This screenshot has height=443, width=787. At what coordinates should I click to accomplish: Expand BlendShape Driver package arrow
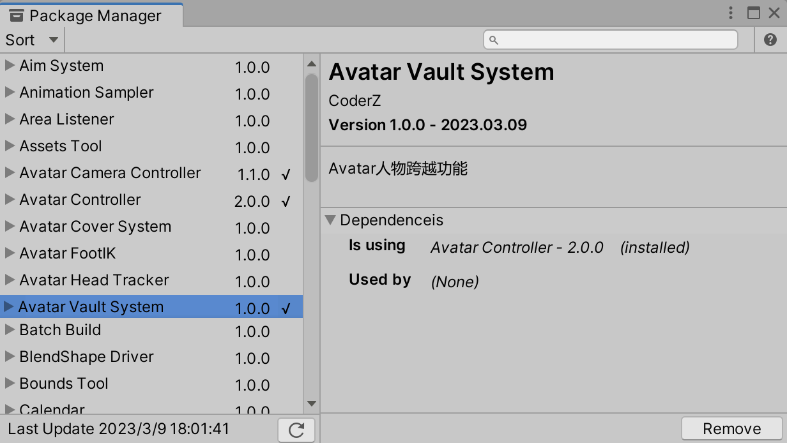coord(10,356)
